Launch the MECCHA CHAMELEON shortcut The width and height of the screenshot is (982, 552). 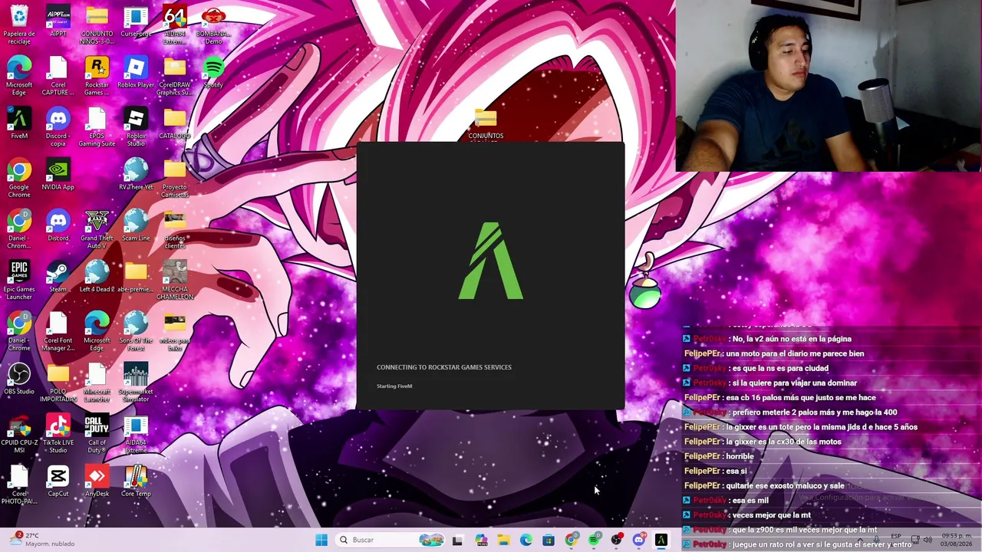pyautogui.click(x=175, y=281)
